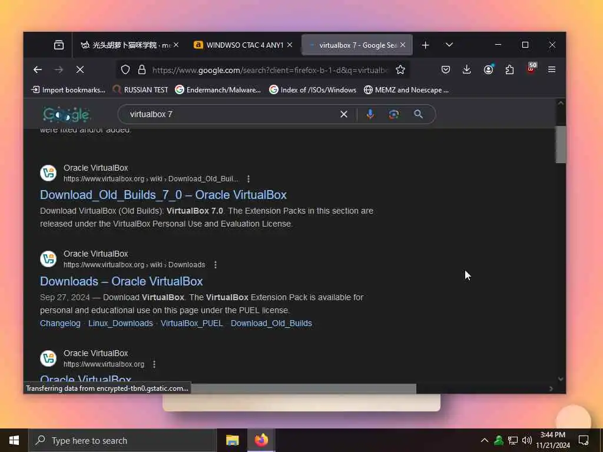The height and width of the screenshot is (452, 603).
Task: Click the Google doodle logo
Action: (x=66, y=115)
